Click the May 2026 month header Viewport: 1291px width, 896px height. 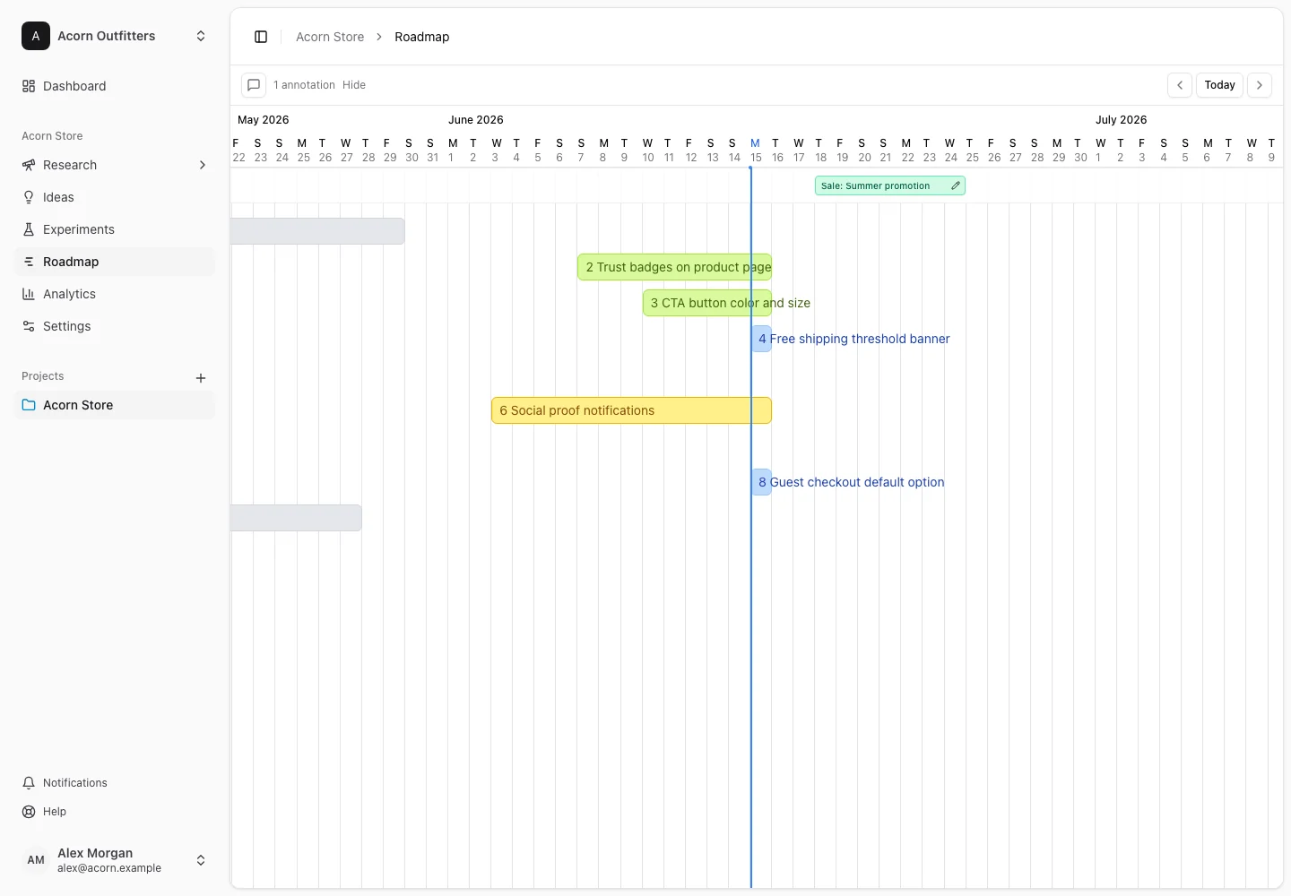264,120
